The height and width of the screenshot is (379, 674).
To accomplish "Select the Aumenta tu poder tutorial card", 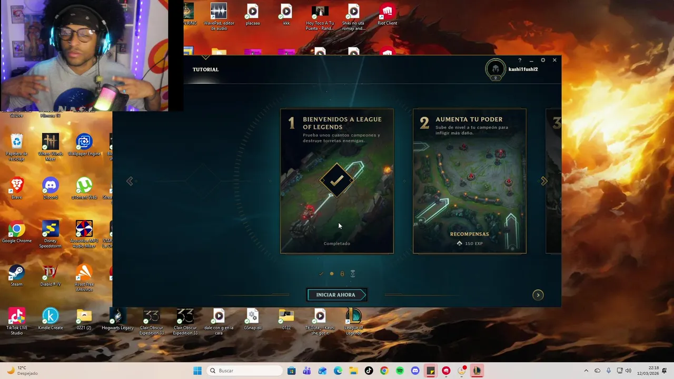I will click(470, 181).
